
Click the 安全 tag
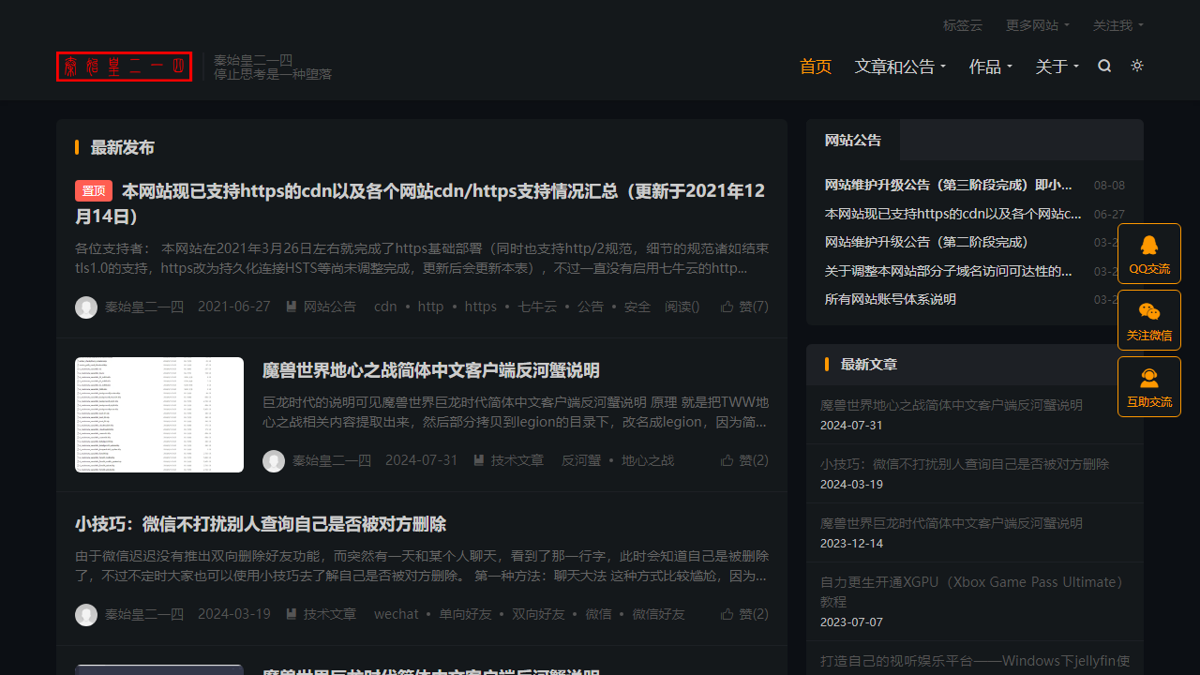coord(637,307)
